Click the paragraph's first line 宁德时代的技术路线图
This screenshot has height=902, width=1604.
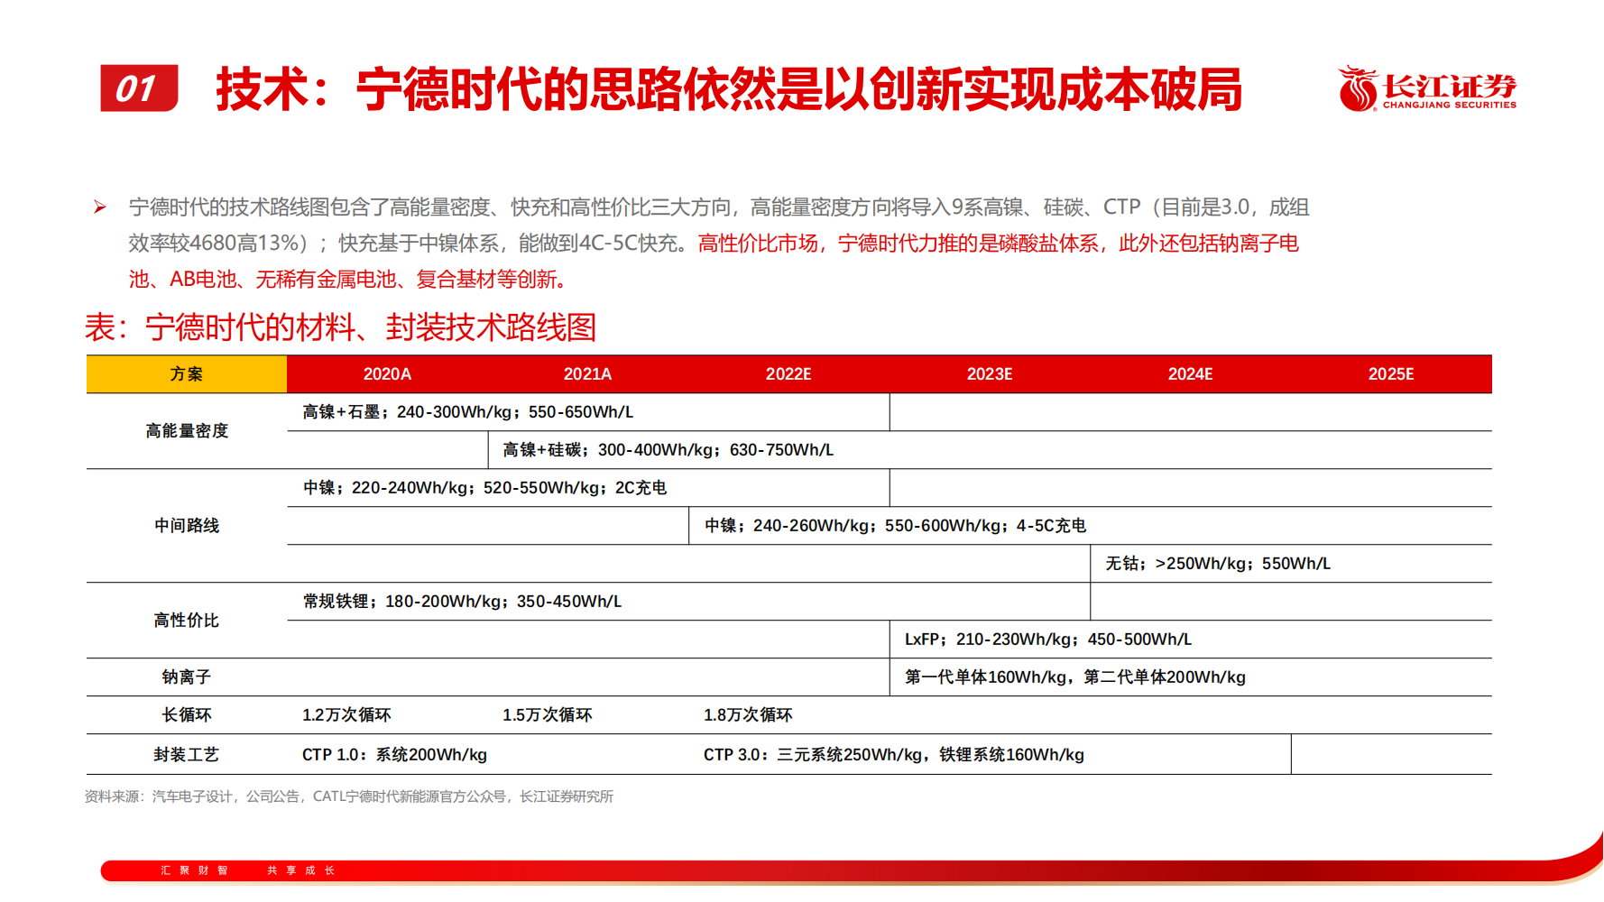tap(719, 207)
